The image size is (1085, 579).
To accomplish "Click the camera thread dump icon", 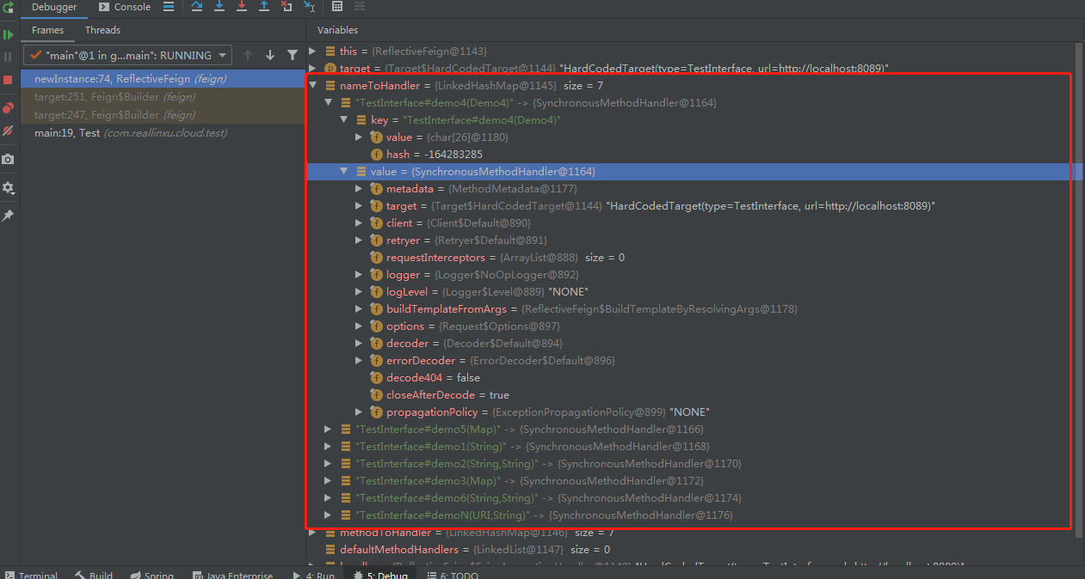I will (8, 159).
